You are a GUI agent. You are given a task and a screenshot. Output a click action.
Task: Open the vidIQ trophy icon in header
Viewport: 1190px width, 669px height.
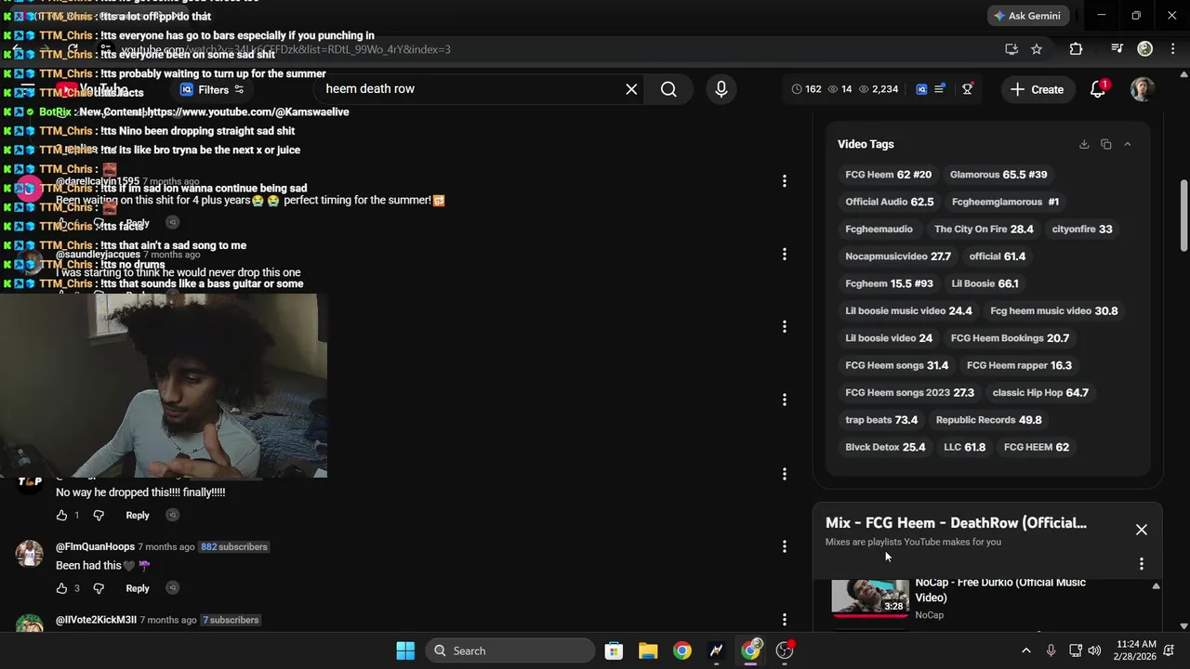point(968,89)
